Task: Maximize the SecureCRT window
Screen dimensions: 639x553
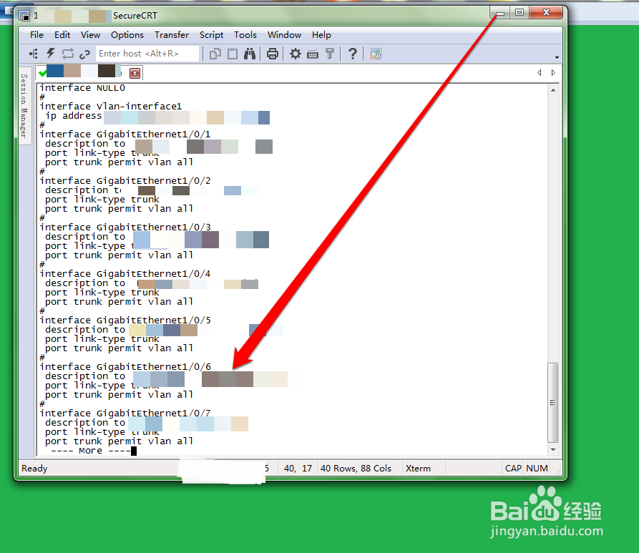Action: tap(520, 13)
